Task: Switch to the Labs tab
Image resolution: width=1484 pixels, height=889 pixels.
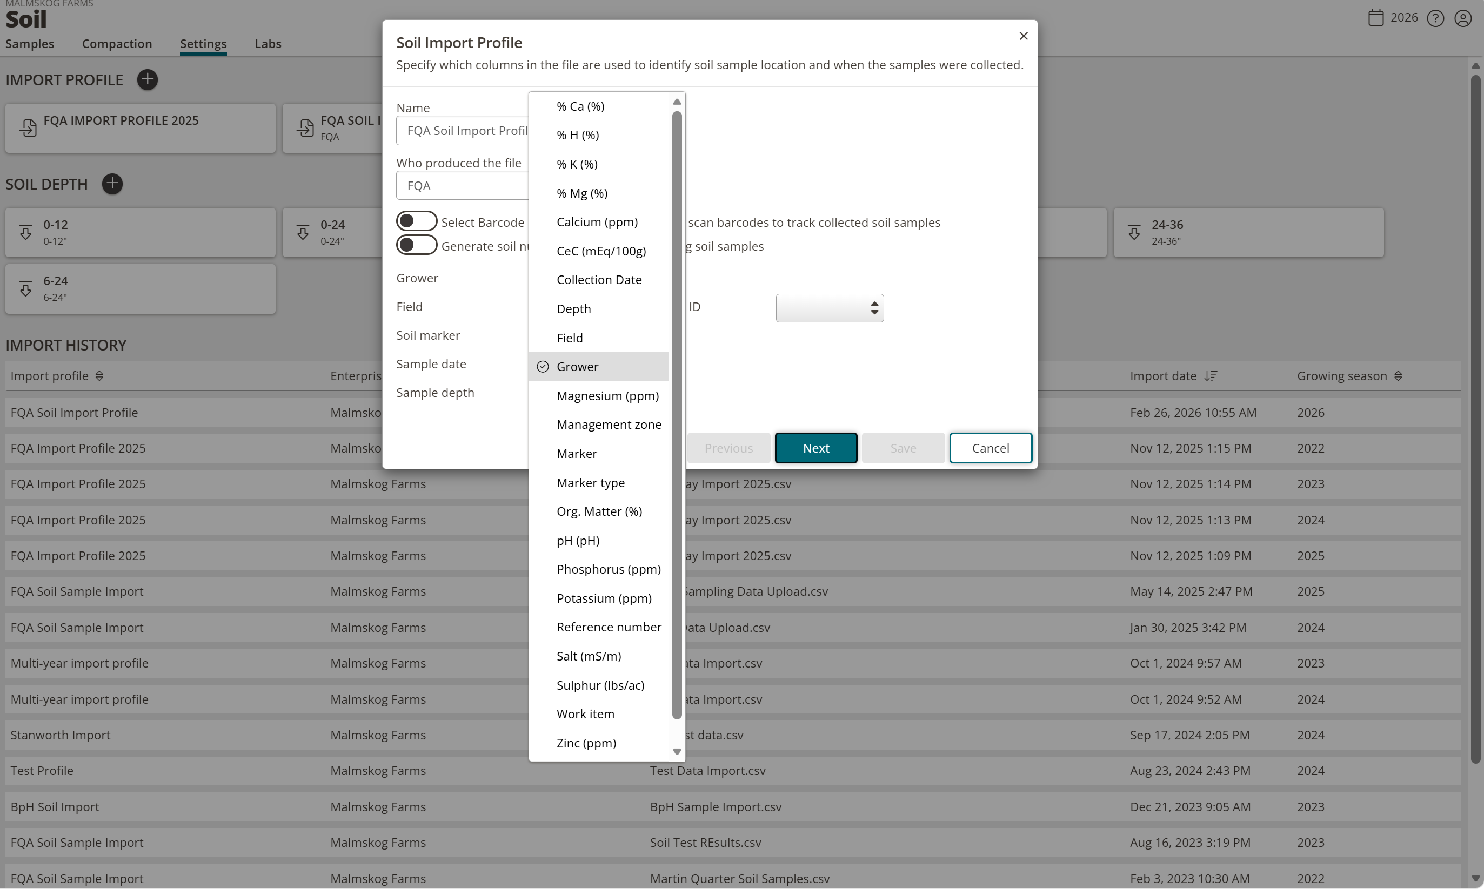Action: point(268,44)
